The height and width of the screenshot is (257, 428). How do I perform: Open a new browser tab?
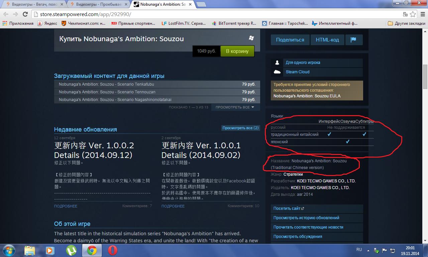click(201, 4)
